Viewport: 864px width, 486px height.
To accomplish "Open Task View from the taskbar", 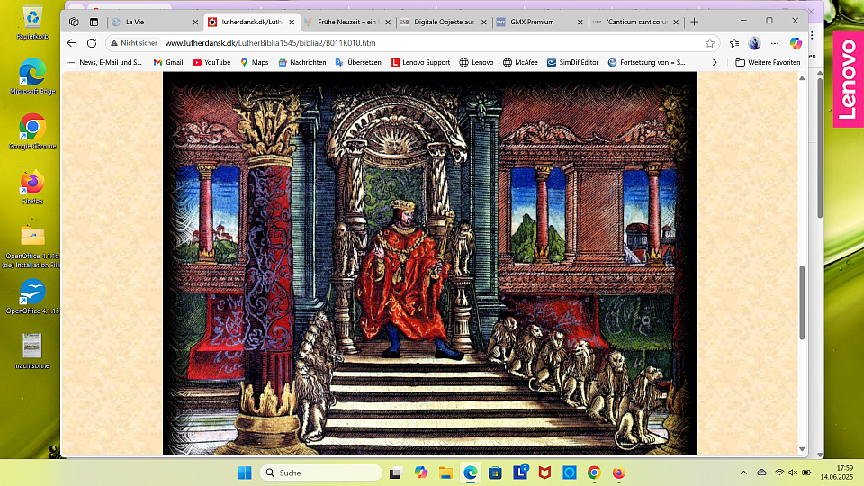I will [395, 472].
